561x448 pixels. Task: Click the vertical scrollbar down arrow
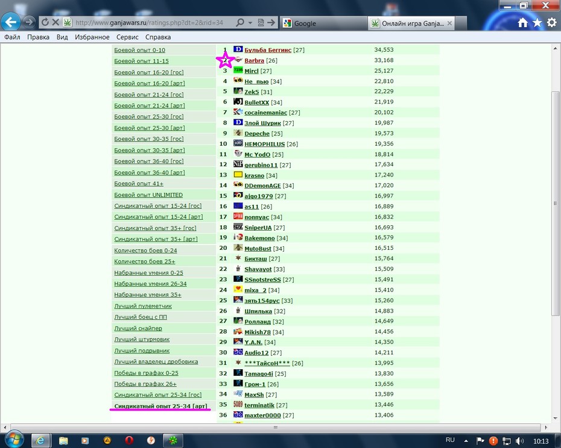[555, 418]
